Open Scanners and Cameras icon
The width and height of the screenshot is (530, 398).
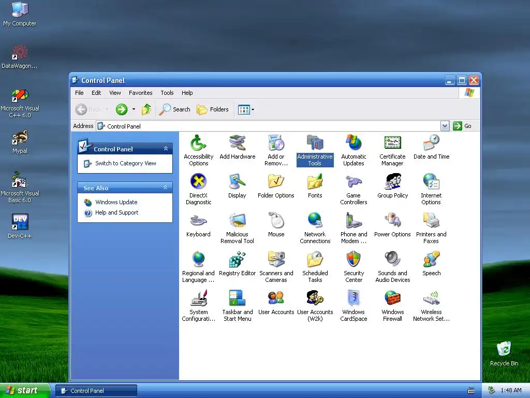276,267
